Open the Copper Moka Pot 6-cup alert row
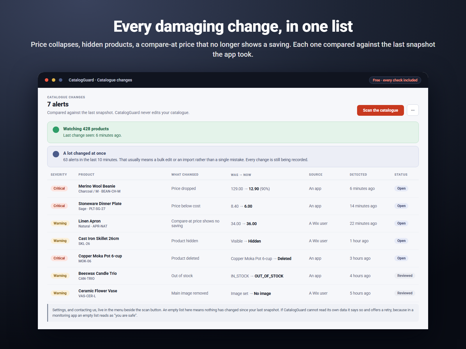466x349 pixels. click(233, 258)
